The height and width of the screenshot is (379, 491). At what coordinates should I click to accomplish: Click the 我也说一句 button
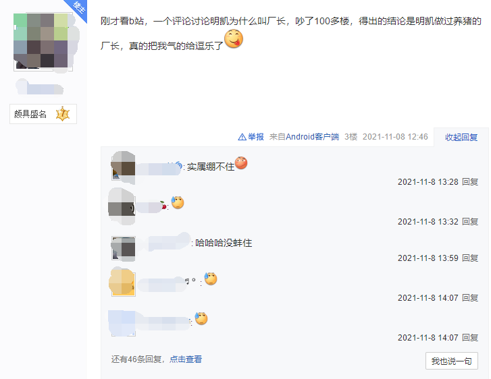[x=452, y=361]
